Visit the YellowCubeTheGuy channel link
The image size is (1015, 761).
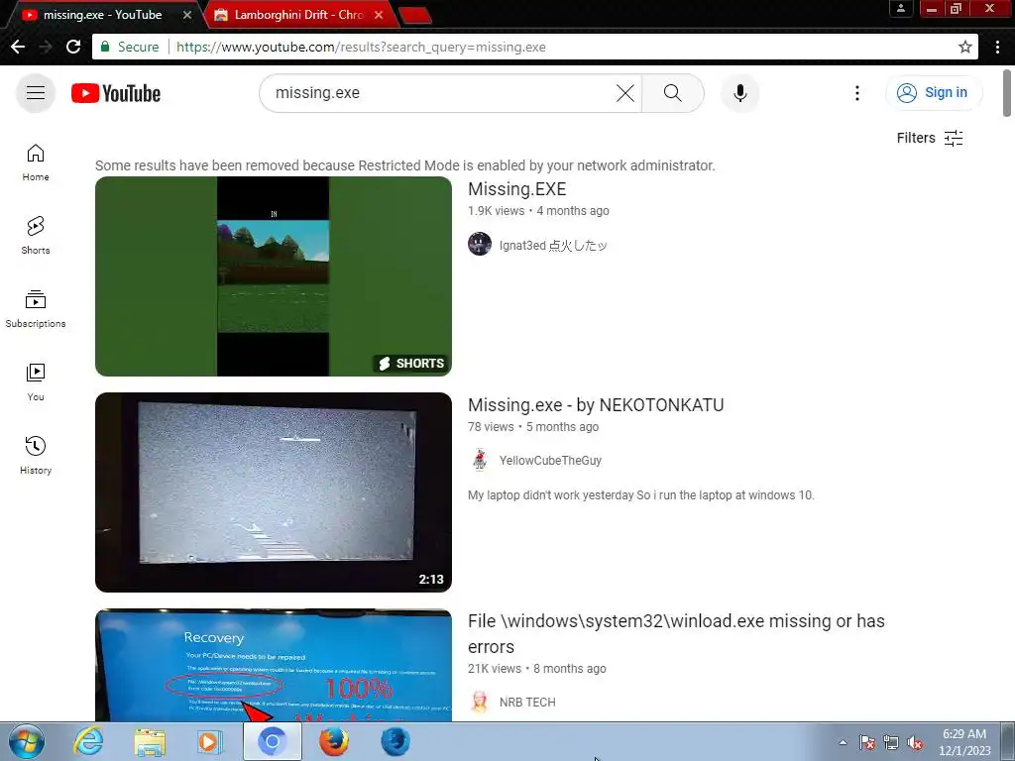tap(550, 460)
